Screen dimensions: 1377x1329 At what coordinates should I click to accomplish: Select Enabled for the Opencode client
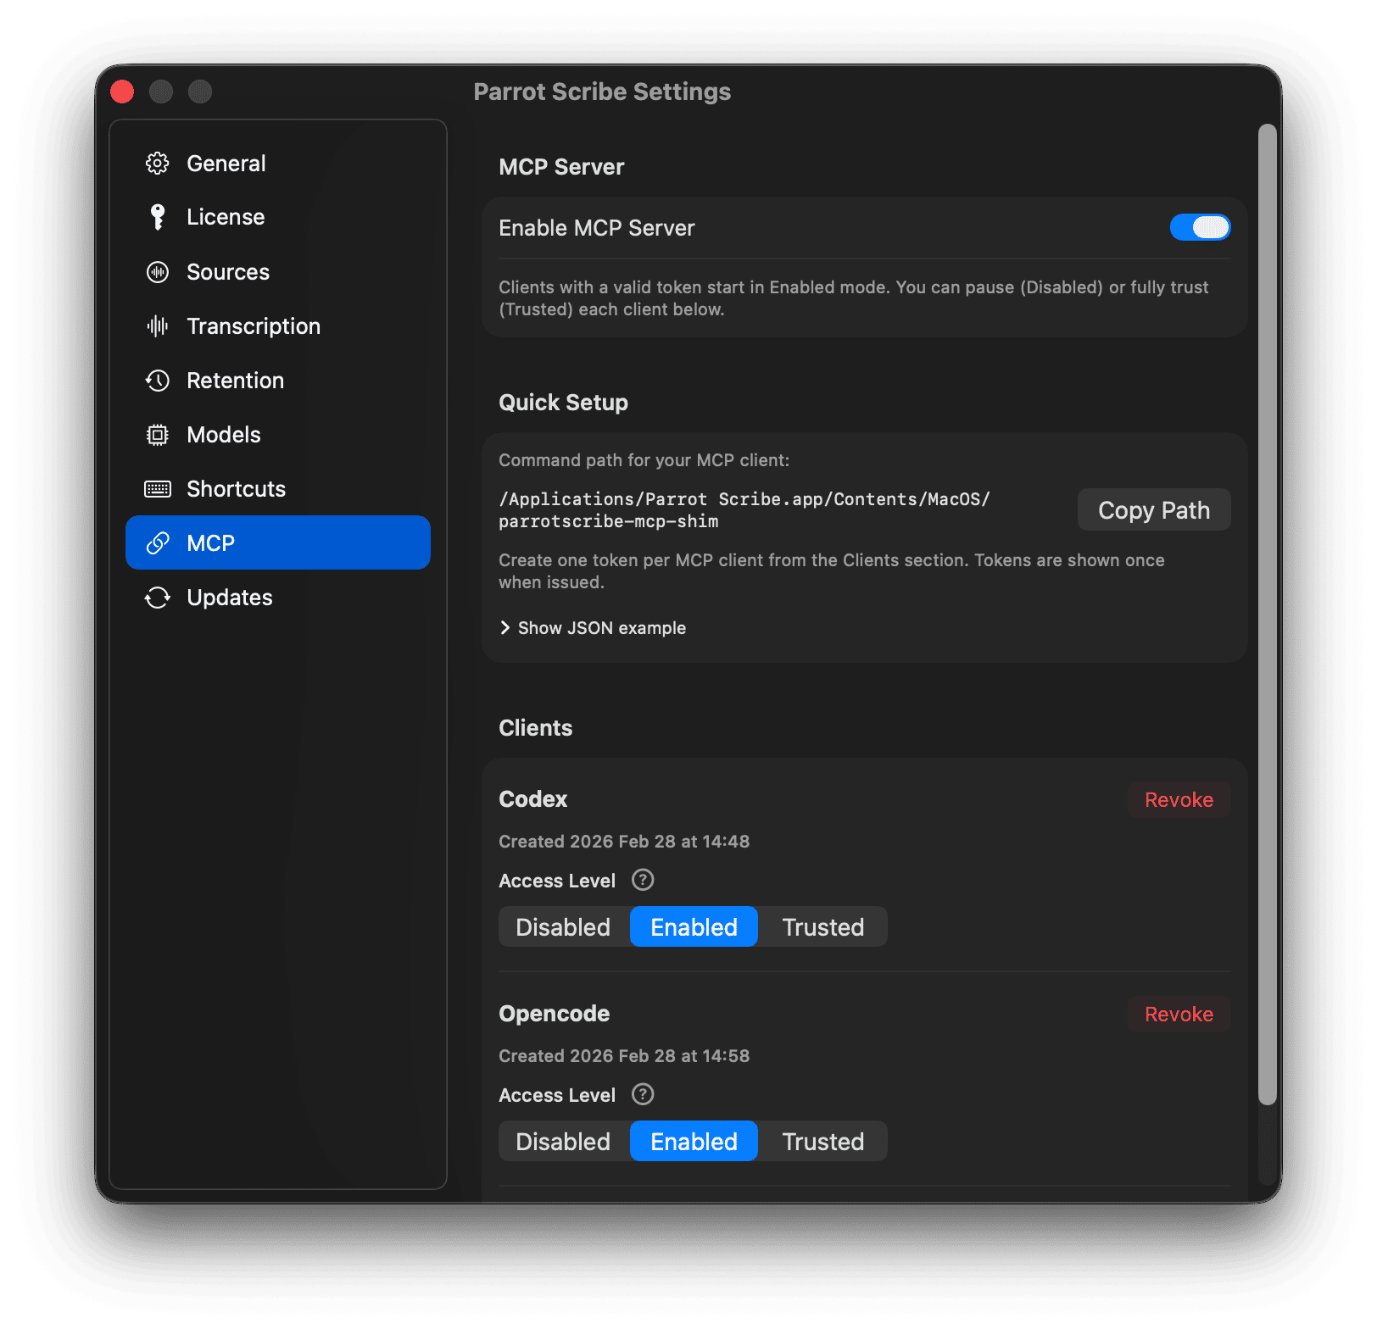coord(693,1141)
